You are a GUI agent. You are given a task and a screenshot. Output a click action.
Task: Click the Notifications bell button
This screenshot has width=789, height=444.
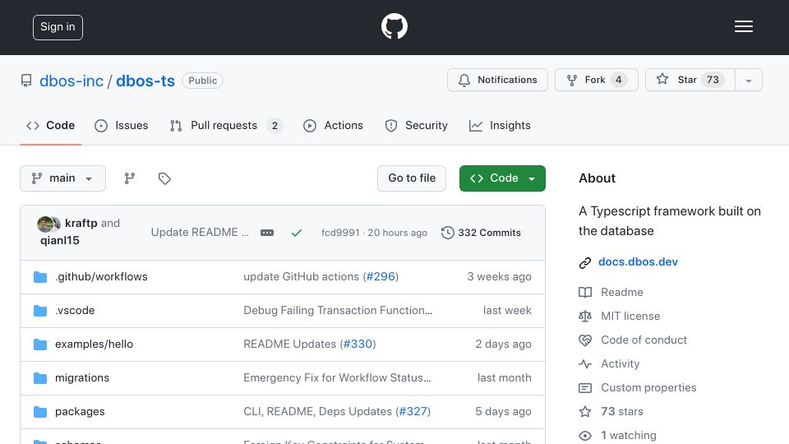click(x=497, y=80)
